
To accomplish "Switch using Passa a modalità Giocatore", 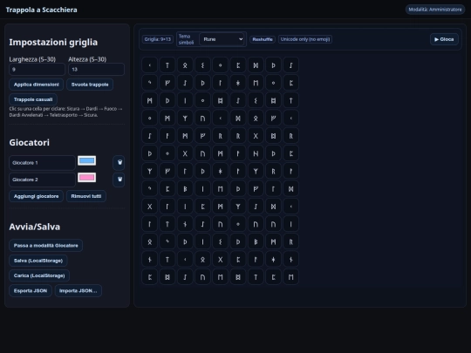I will (46, 246).
